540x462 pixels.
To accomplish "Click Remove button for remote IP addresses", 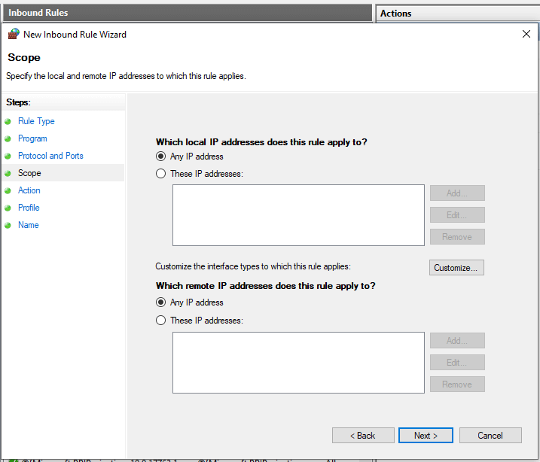I will coord(457,384).
